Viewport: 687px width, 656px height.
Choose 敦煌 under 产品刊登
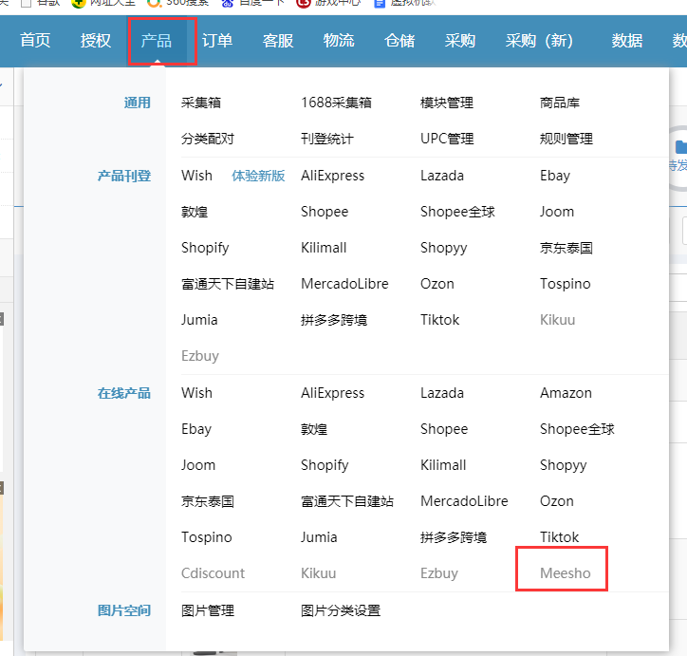pos(195,212)
